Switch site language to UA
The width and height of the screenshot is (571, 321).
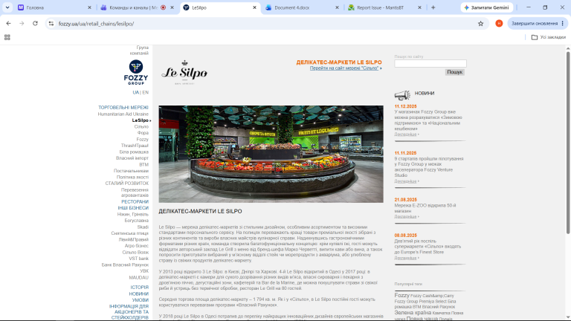click(x=135, y=92)
